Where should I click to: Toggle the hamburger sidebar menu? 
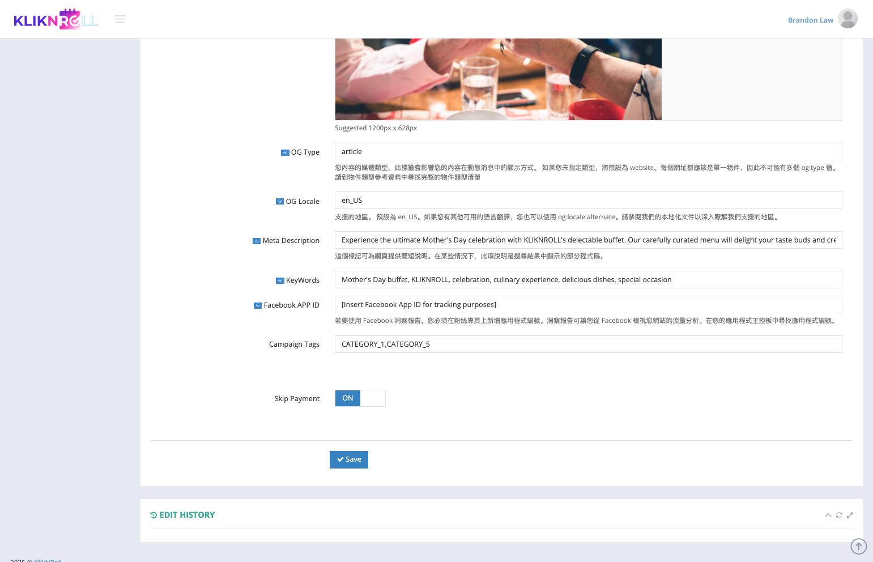pyautogui.click(x=120, y=19)
